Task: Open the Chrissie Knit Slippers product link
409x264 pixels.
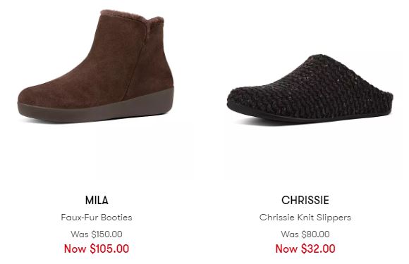Action: (305, 218)
